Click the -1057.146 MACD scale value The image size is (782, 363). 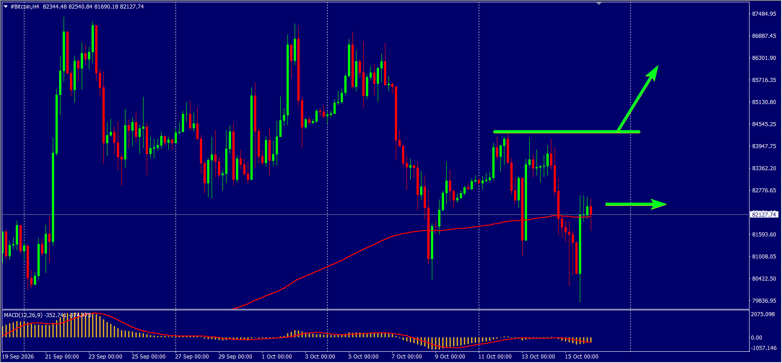(763, 348)
